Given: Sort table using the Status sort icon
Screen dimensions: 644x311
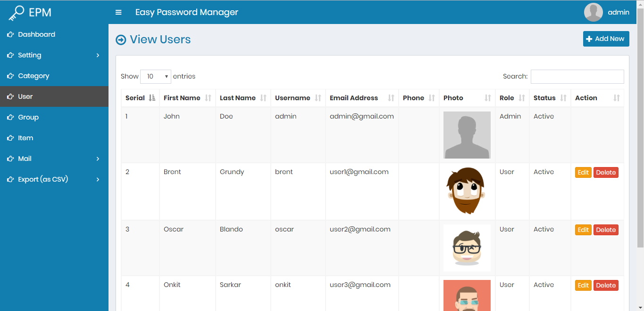Looking at the screenshot, I should 563,98.
